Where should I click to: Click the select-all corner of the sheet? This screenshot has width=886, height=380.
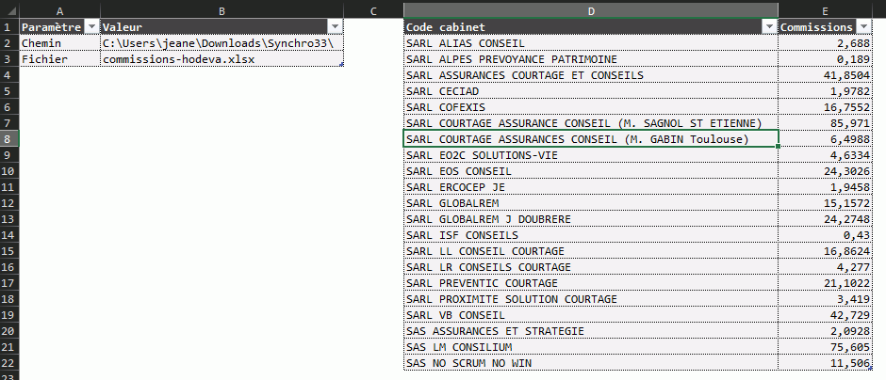tap(8, 10)
